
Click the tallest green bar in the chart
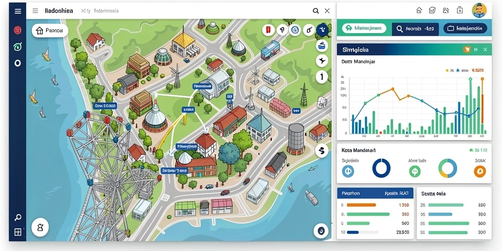[x=470, y=106]
